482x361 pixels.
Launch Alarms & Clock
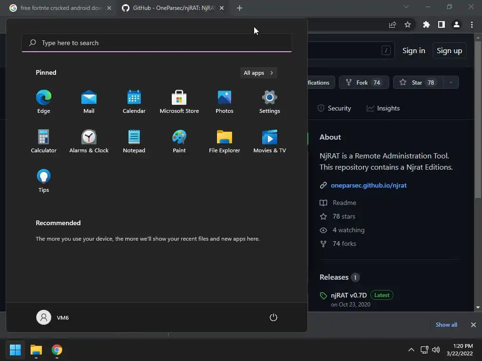point(89,141)
